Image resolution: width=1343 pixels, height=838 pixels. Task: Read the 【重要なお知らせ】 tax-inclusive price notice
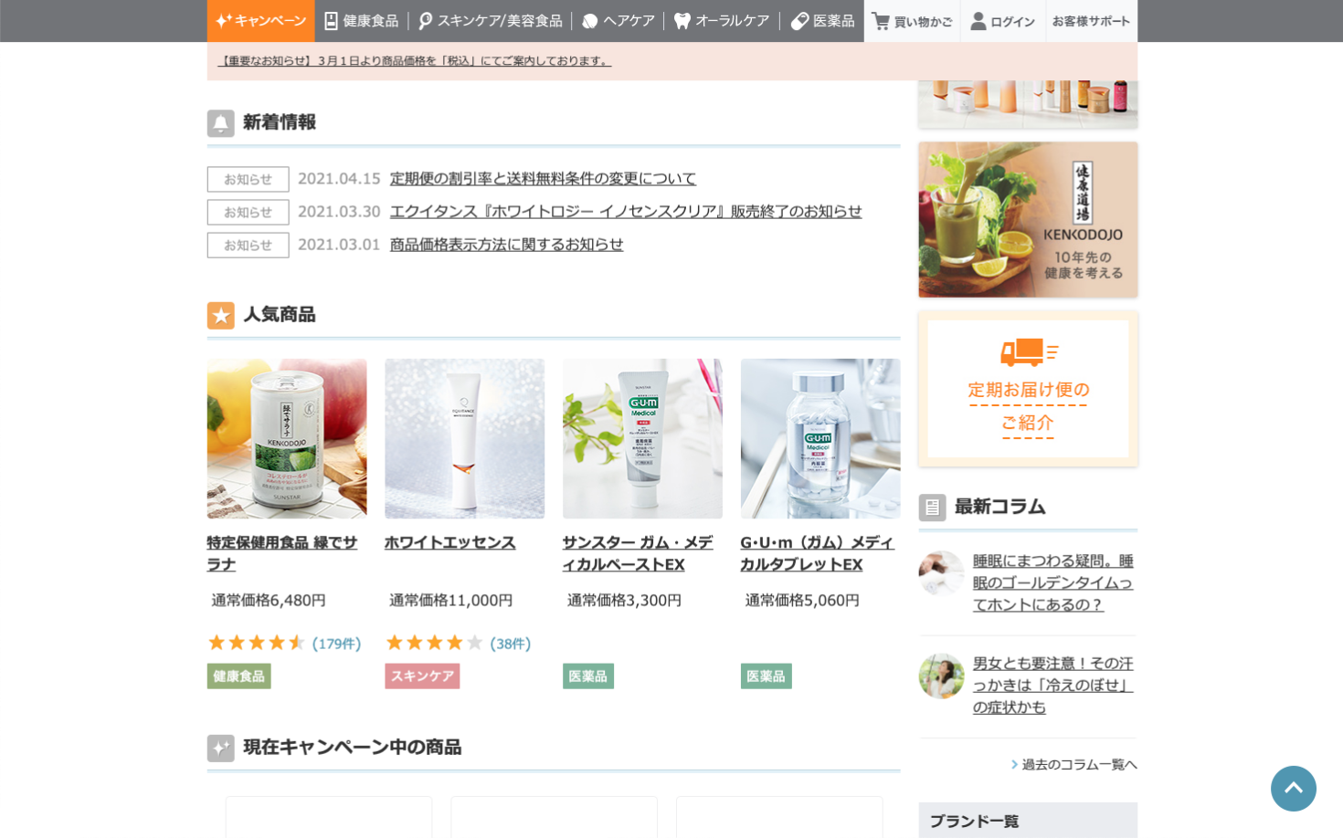coord(414,61)
